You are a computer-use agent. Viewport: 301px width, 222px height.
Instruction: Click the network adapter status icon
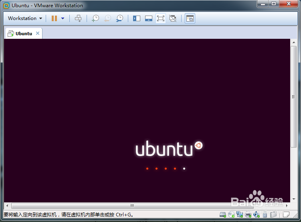tap(240, 214)
